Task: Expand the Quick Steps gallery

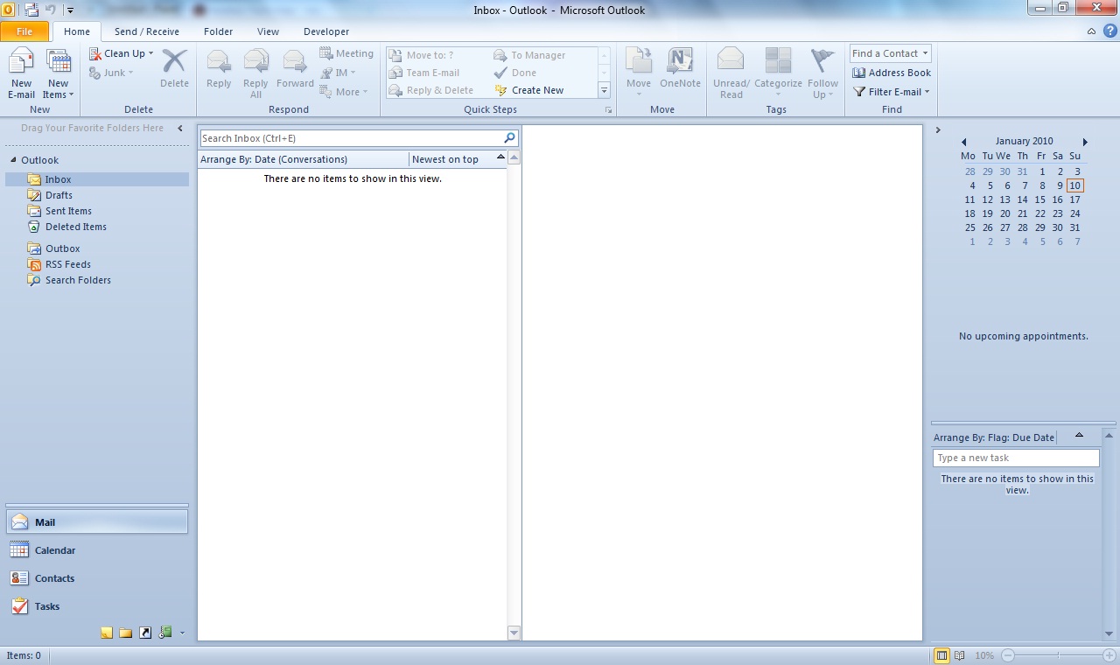Action: tap(604, 90)
